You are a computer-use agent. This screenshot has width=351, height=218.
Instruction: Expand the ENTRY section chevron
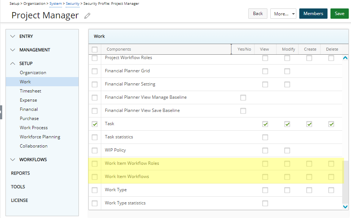pos(13,36)
